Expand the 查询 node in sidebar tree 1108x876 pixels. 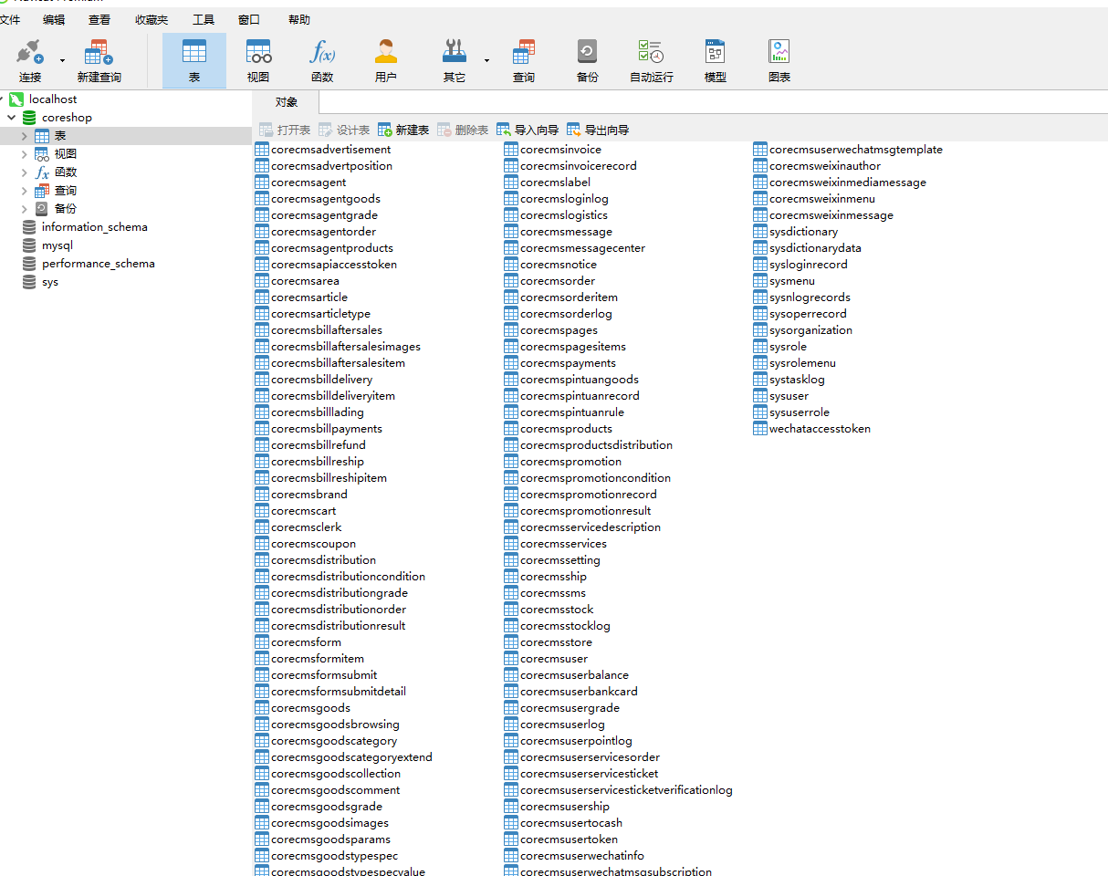[x=25, y=191]
